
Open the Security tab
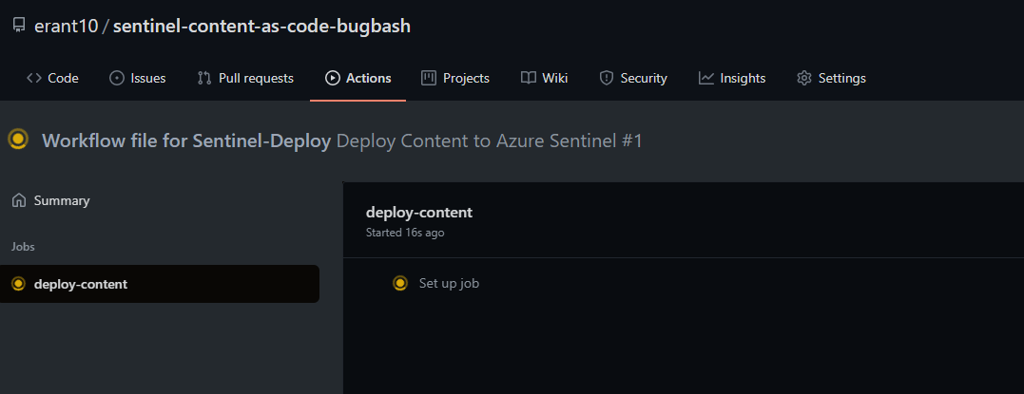pos(633,78)
